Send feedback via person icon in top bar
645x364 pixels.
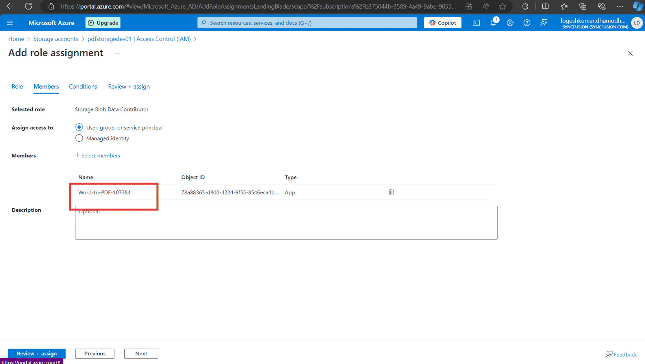click(x=544, y=23)
